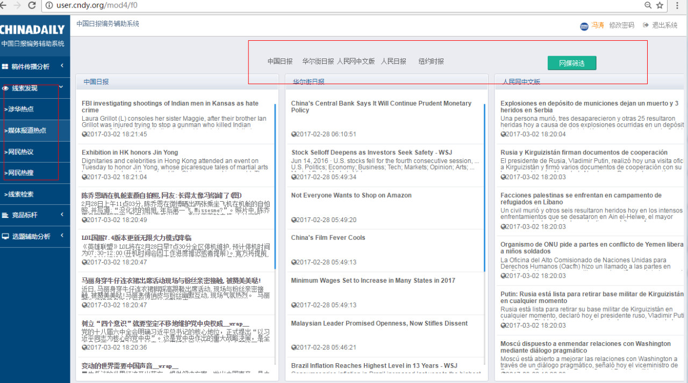Open China's Film Fever Cools article
The image size is (688, 383).
tap(328, 238)
